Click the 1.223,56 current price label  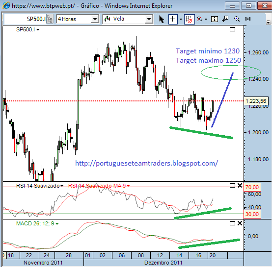pos(256,101)
